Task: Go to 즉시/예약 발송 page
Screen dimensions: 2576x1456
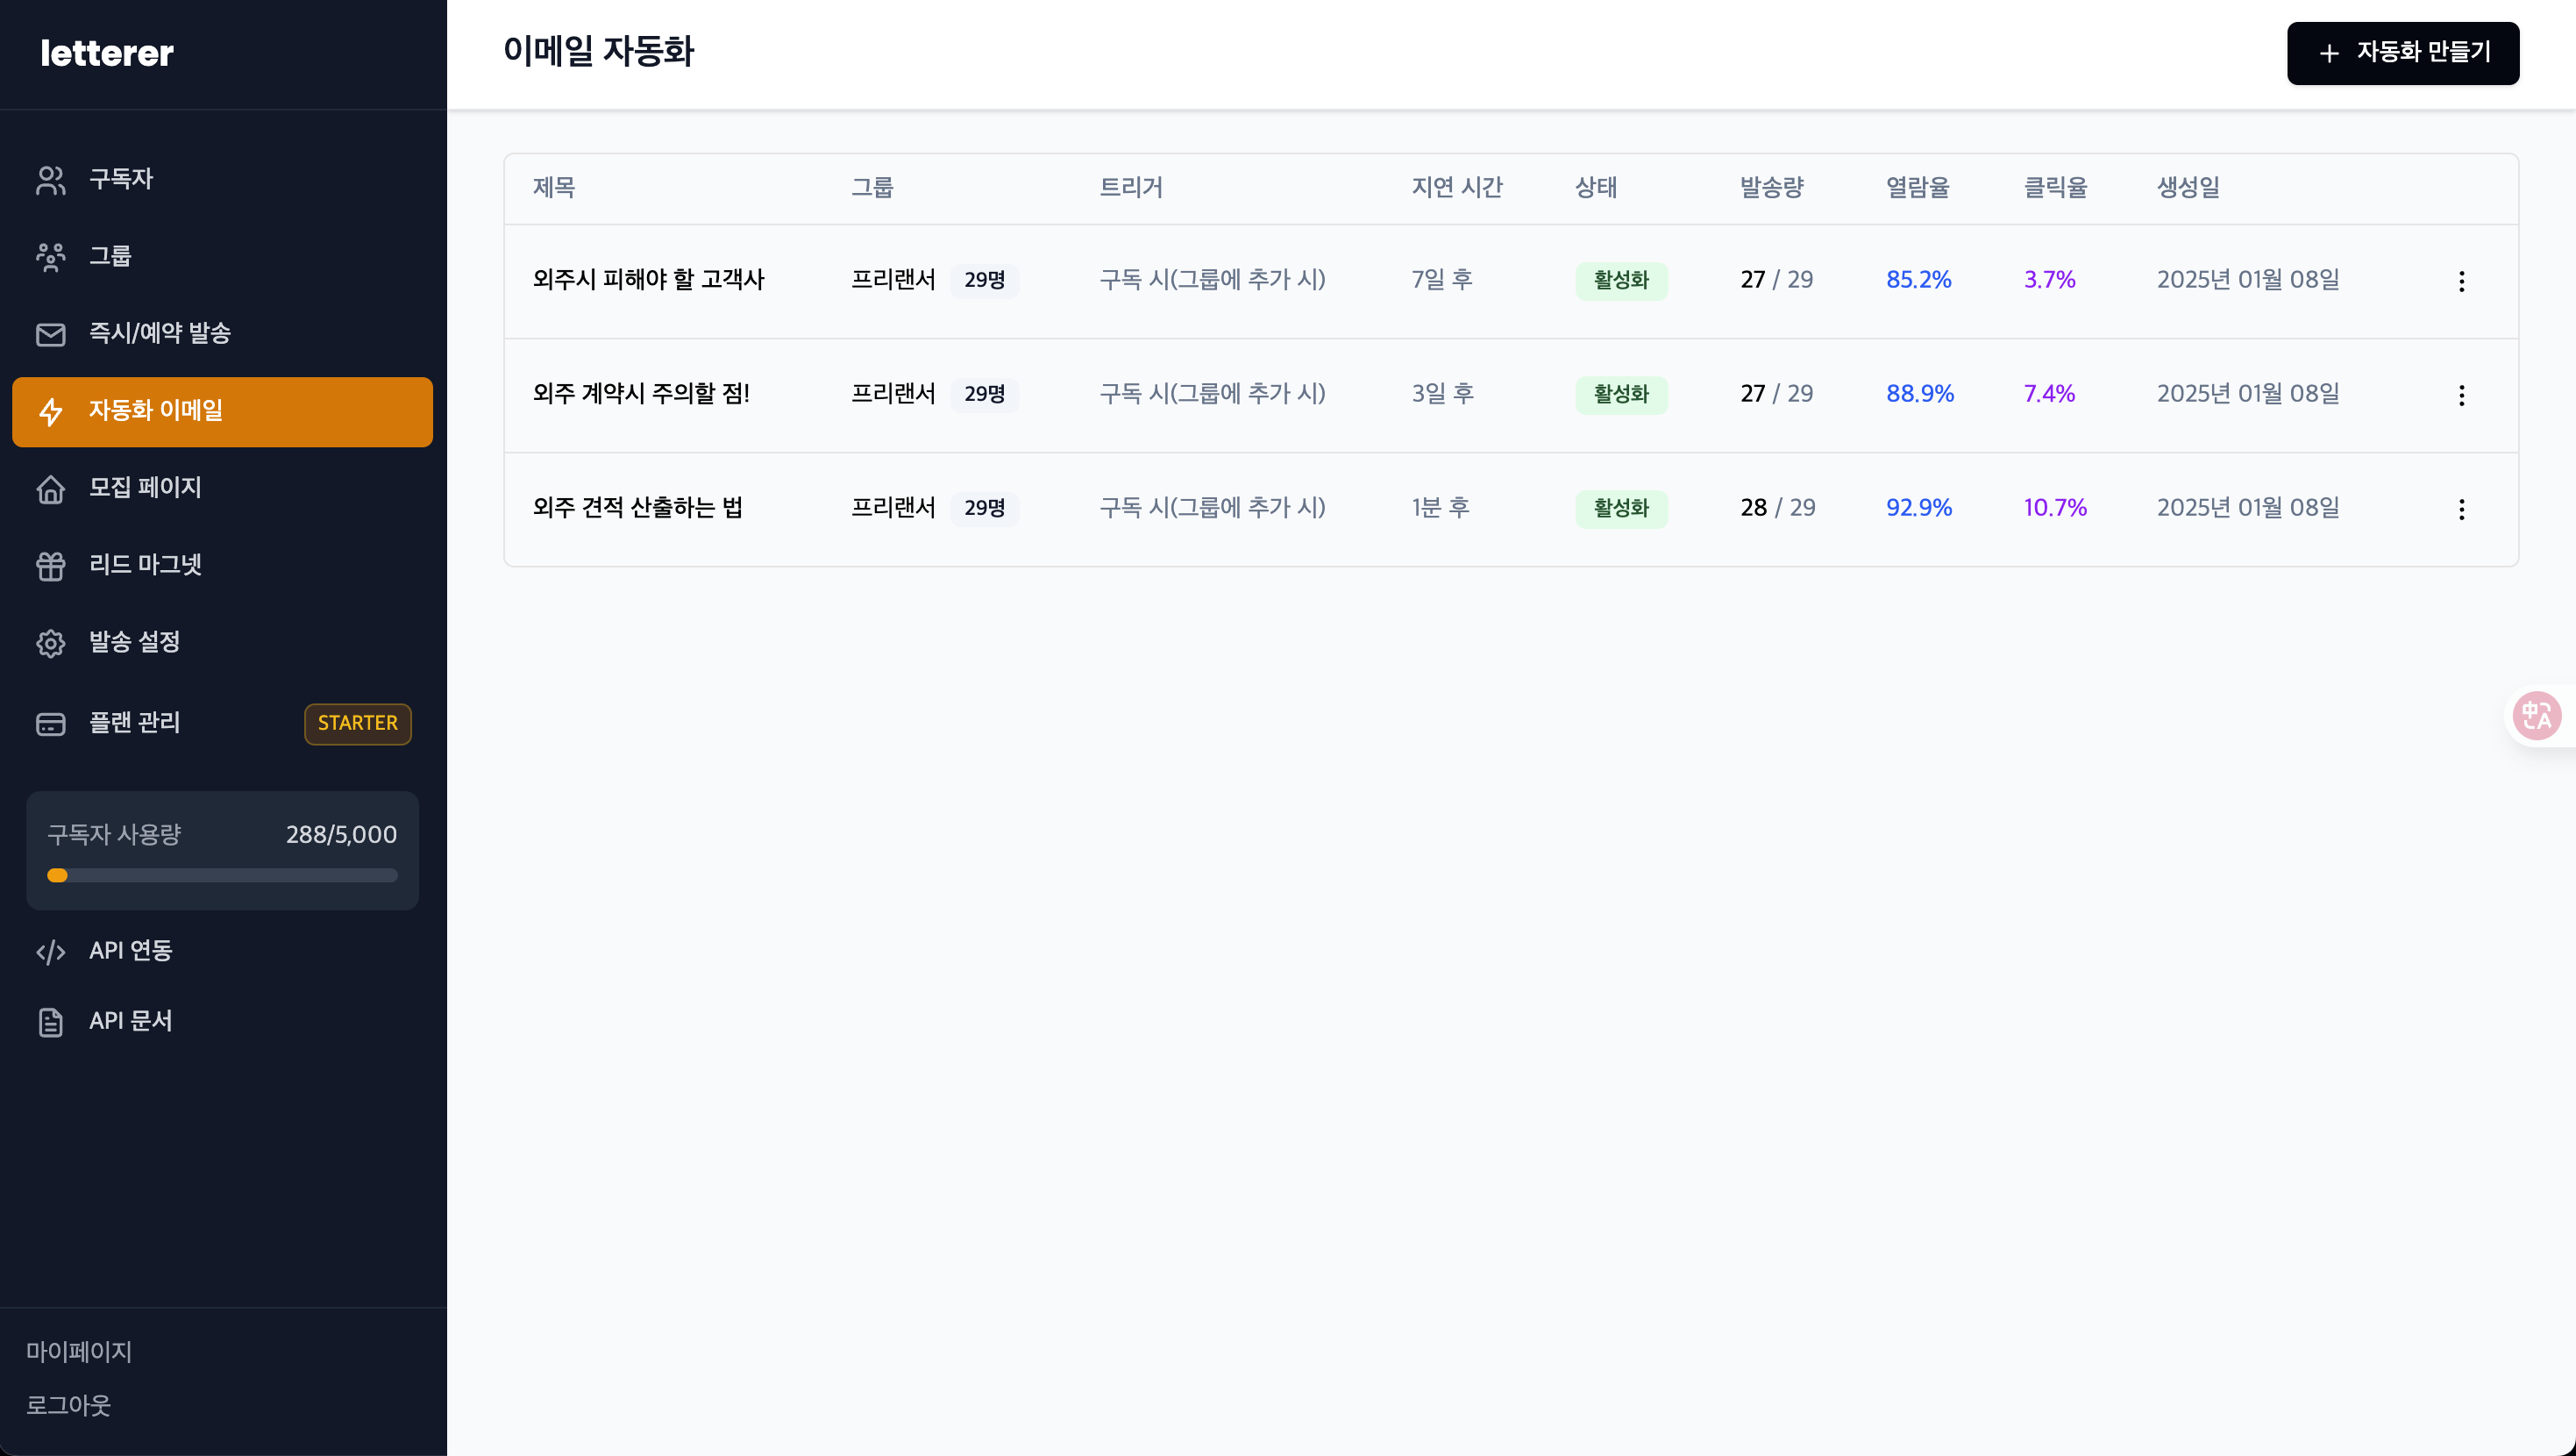Action: coord(222,334)
